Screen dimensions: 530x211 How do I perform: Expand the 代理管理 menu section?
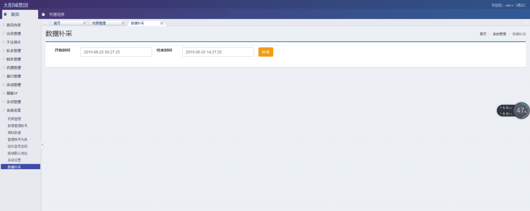coord(14,68)
